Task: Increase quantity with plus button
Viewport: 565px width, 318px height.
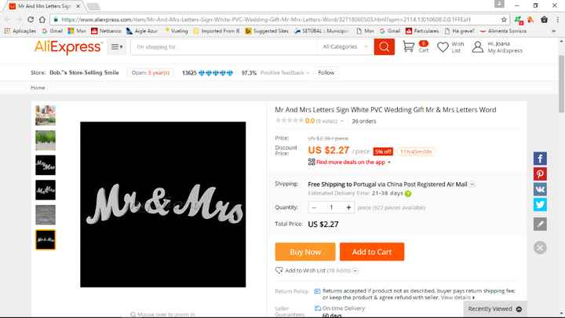Action: 348,207
